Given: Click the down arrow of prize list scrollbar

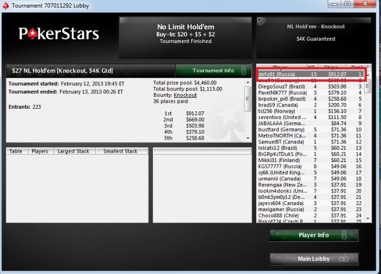Looking at the screenshot, I should [248, 138].
